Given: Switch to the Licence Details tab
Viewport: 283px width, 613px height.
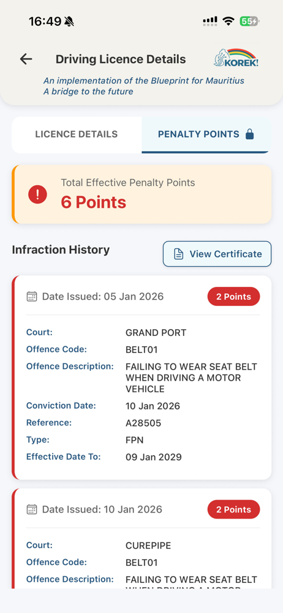Looking at the screenshot, I should [77, 134].
